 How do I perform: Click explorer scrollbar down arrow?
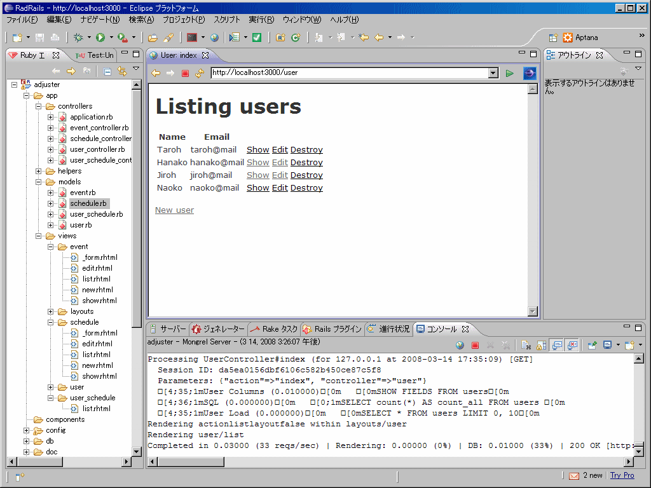coord(136,452)
